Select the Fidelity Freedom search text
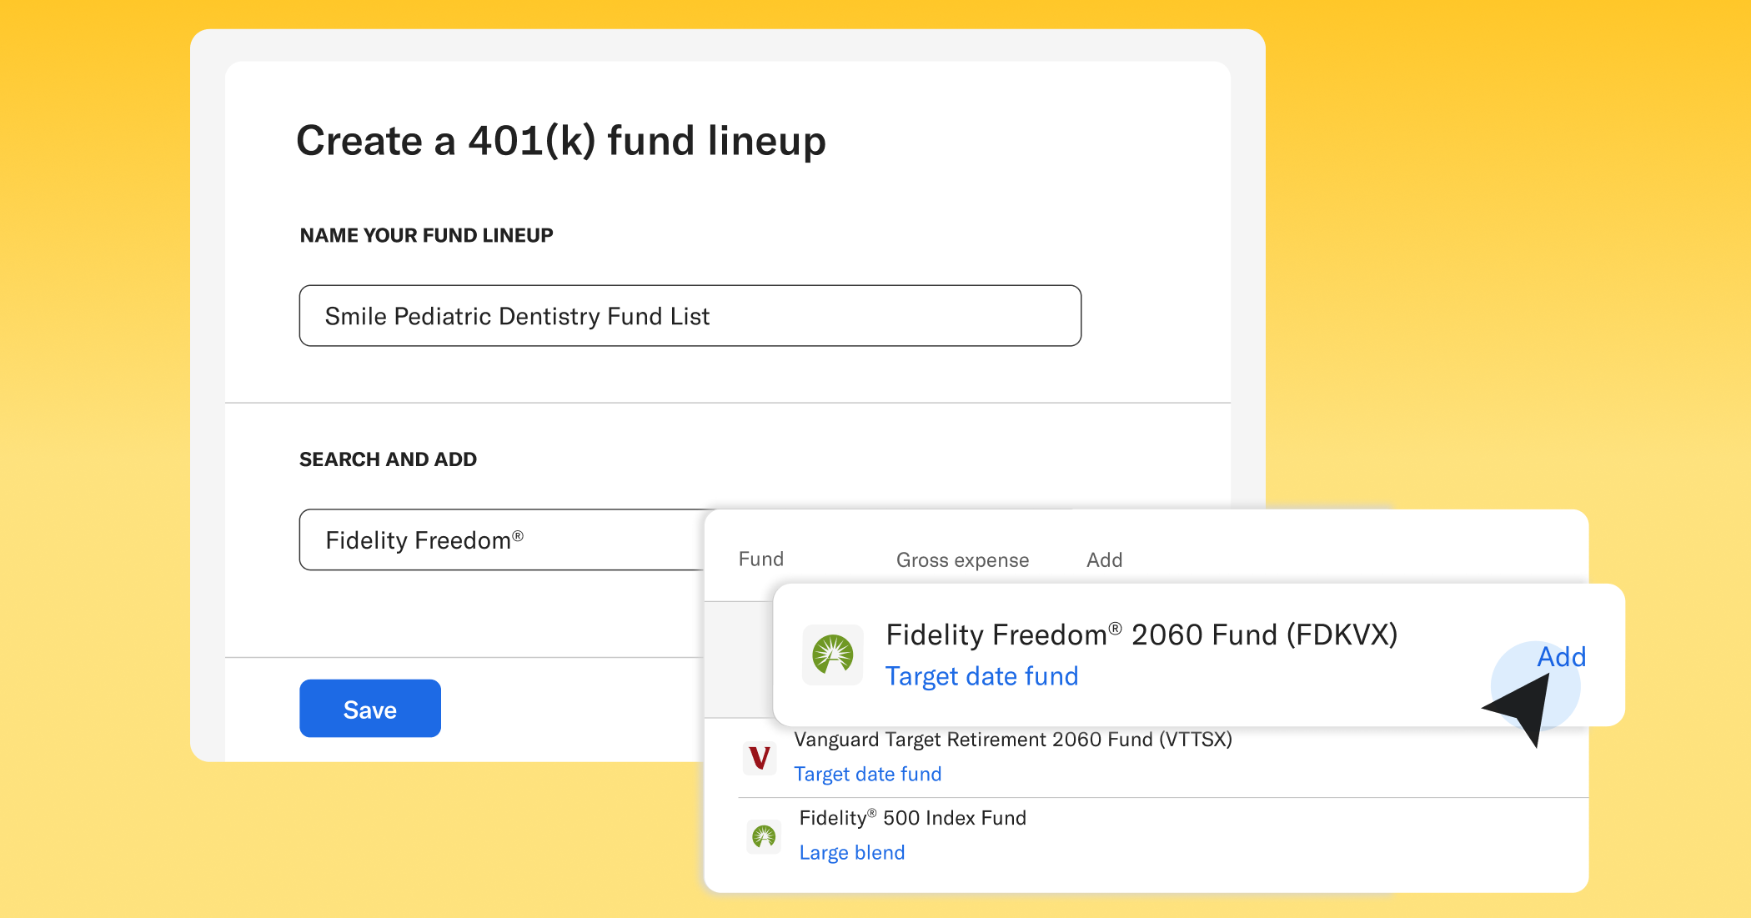1751x918 pixels. 424,539
